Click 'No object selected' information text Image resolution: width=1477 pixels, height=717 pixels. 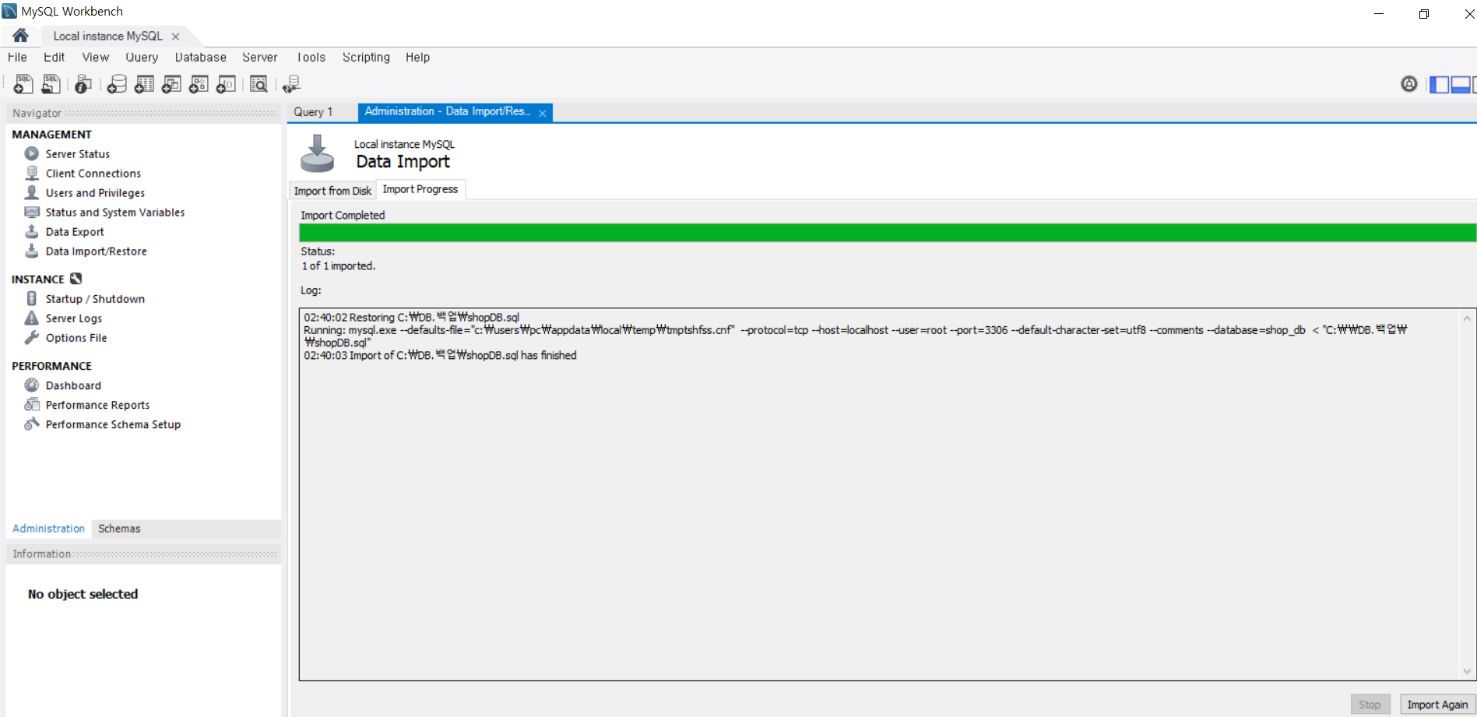[x=83, y=594]
